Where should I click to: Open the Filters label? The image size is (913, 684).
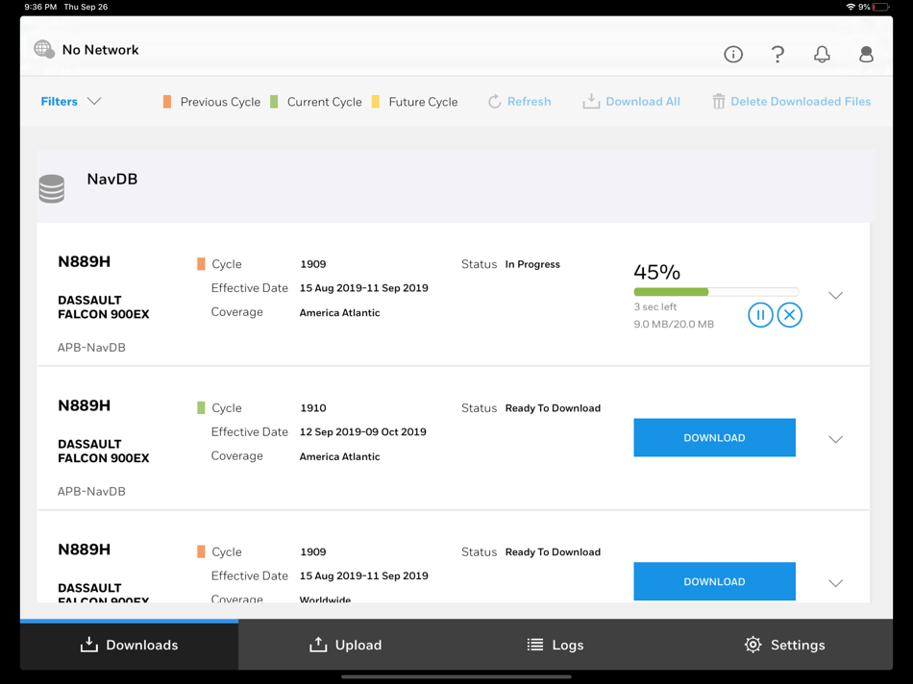(x=59, y=101)
